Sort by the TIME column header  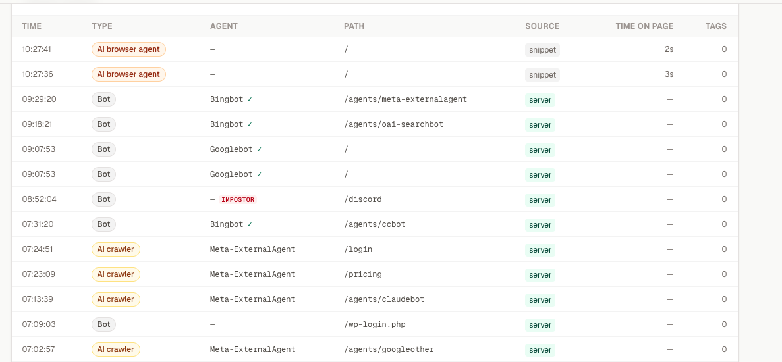click(x=32, y=26)
